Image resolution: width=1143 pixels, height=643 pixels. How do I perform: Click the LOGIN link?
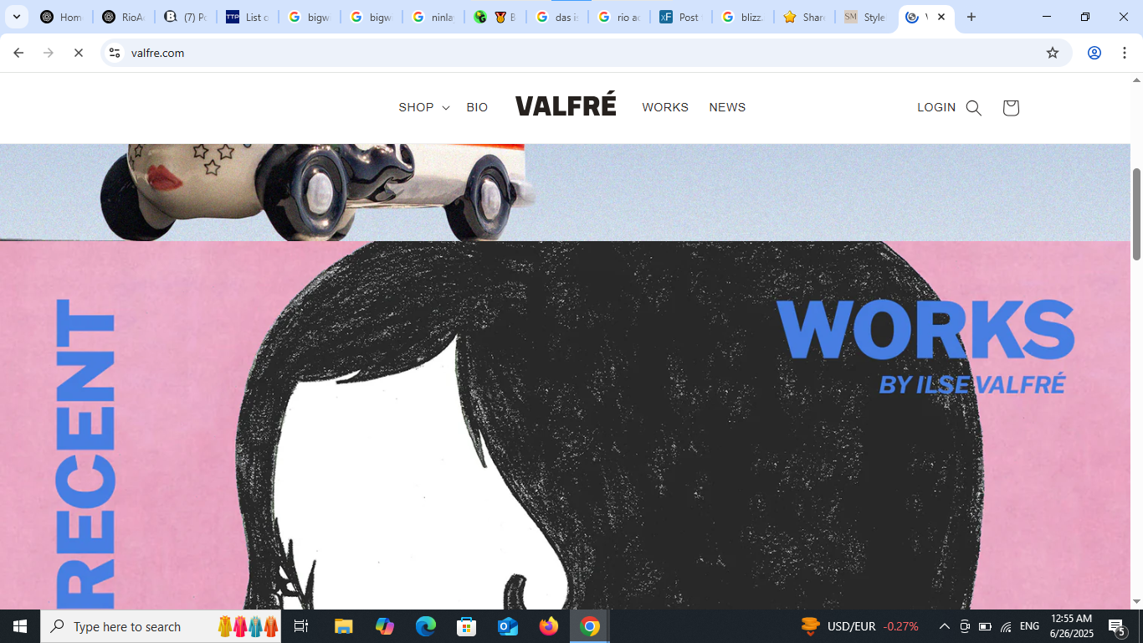pyautogui.click(x=936, y=107)
